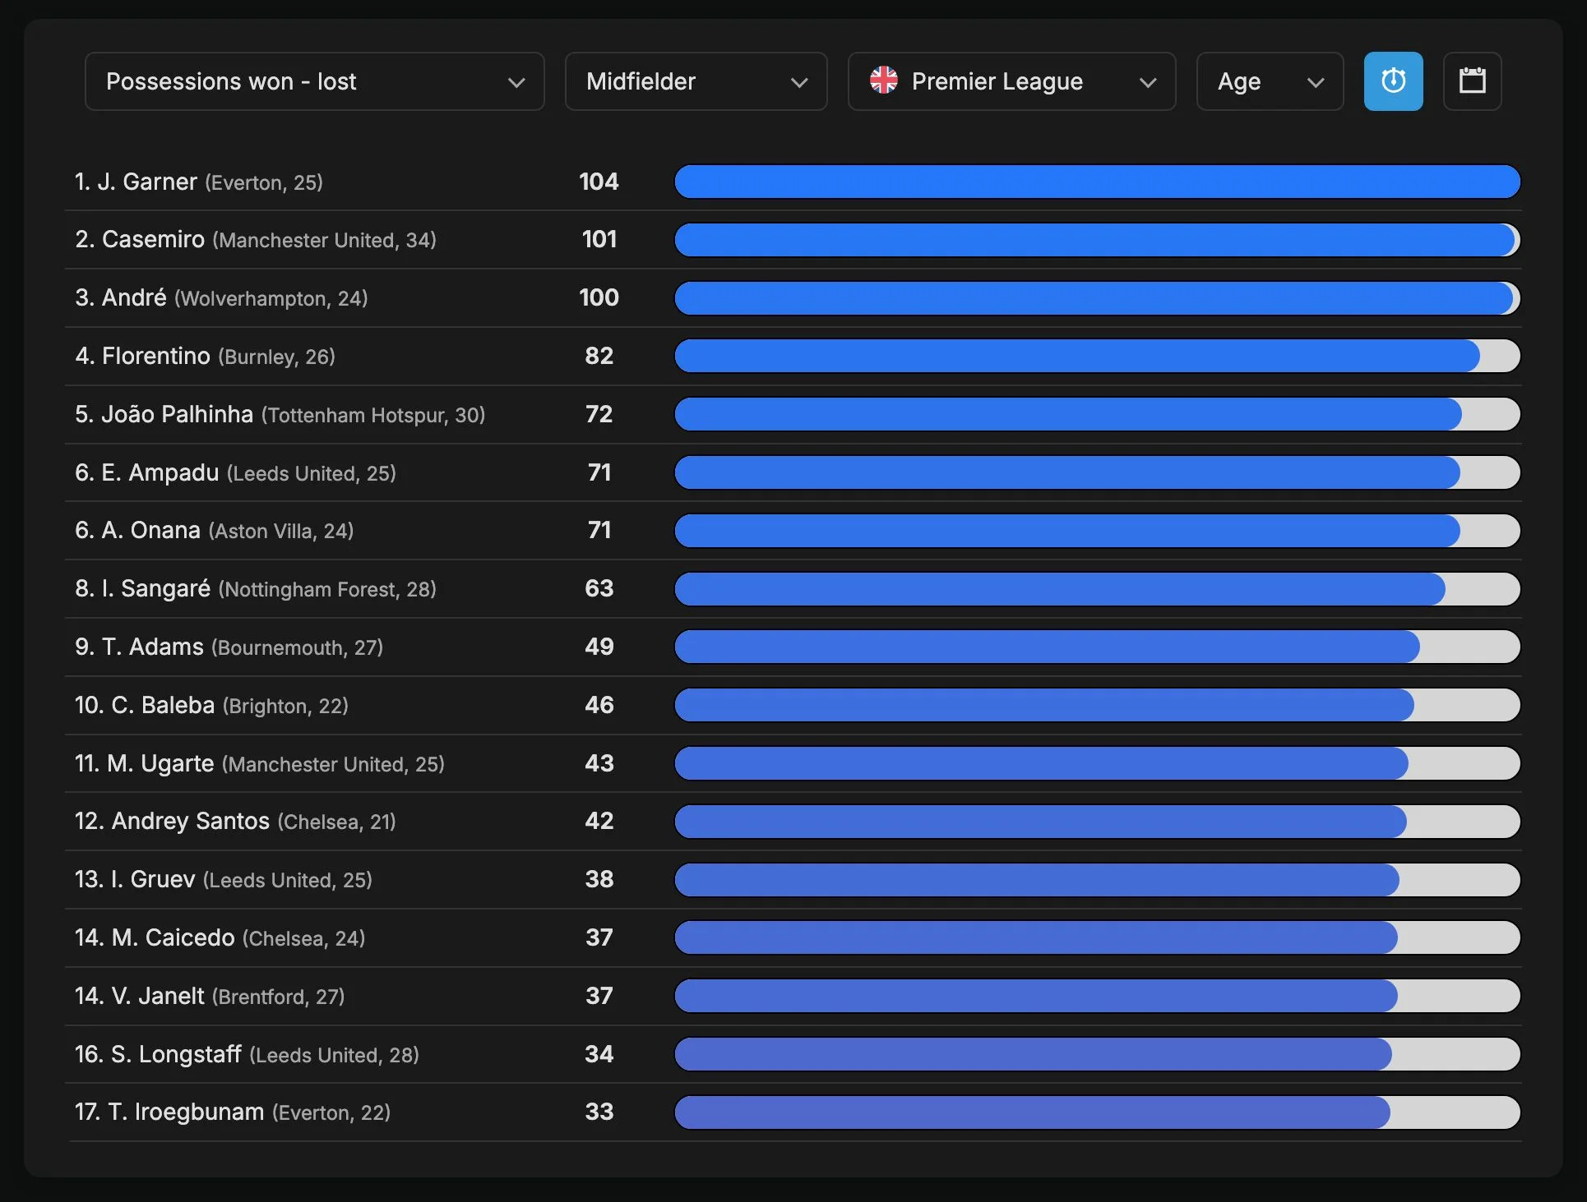Click the UK flag icon beside Premier League
The width and height of the screenshot is (1587, 1202).
pyautogui.click(x=884, y=81)
